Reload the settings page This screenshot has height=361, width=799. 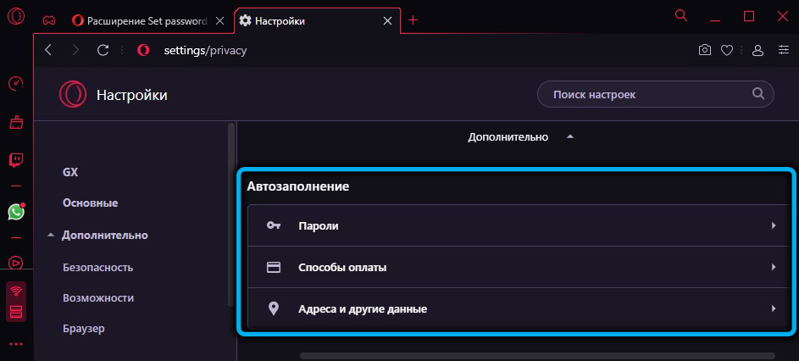coord(103,50)
